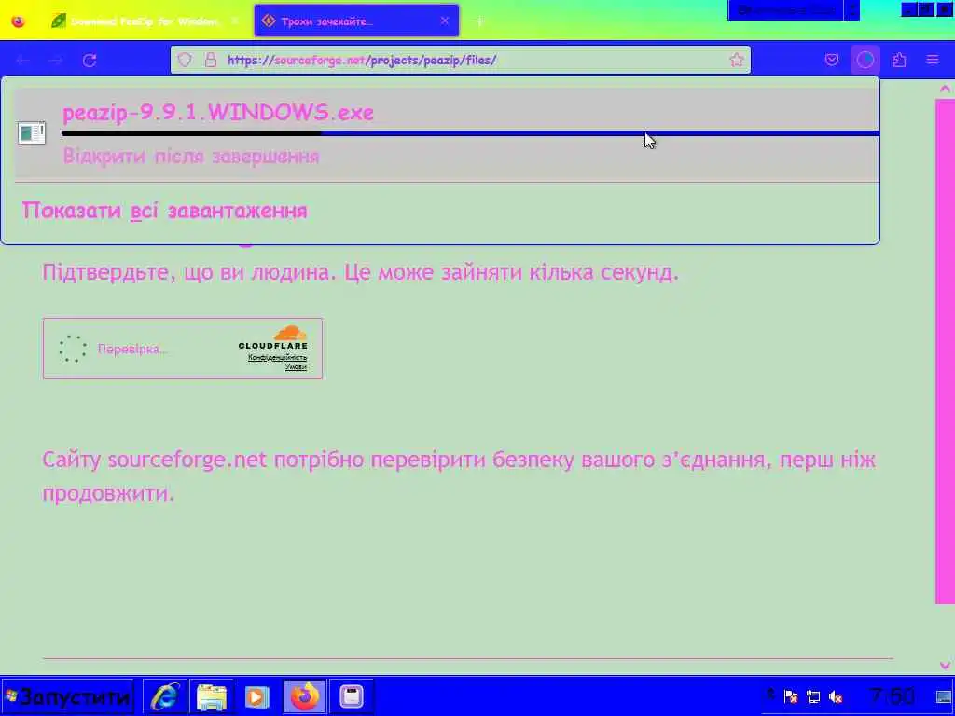Go forward using the forward arrow
This screenshot has width=955, height=716.
click(x=56, y=61)
